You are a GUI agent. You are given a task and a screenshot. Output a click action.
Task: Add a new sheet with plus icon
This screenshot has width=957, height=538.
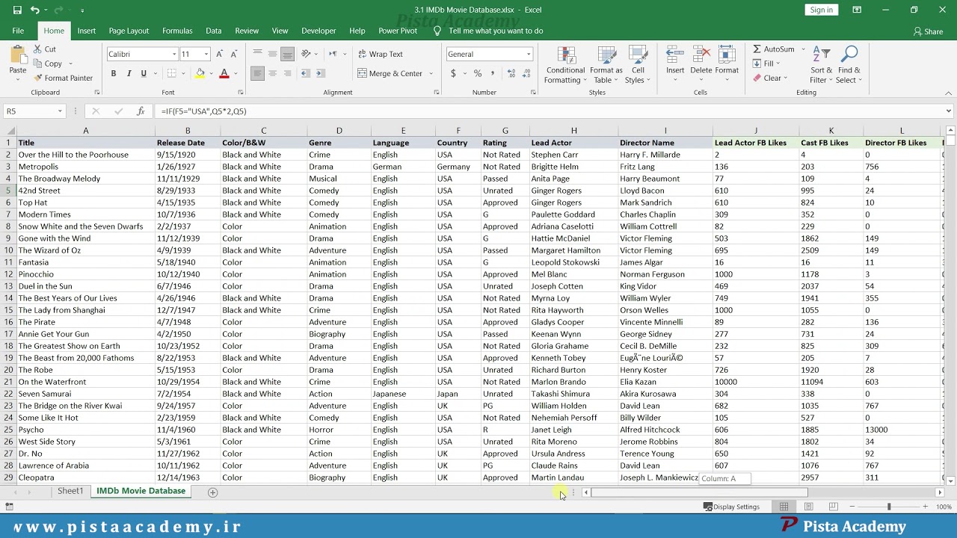(x=212, y=492)
